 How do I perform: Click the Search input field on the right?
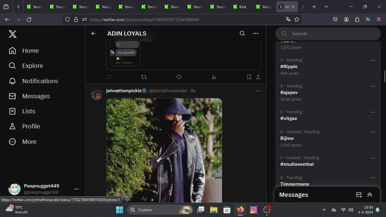pos(328,33)
